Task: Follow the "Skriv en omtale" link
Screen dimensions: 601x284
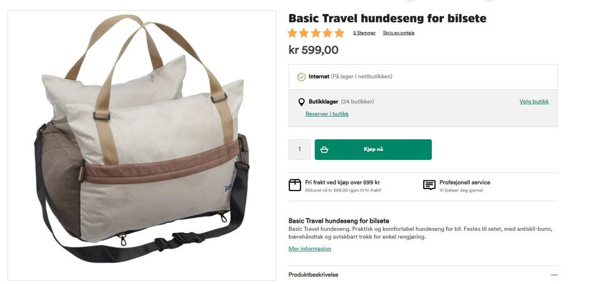Action: 399,33
